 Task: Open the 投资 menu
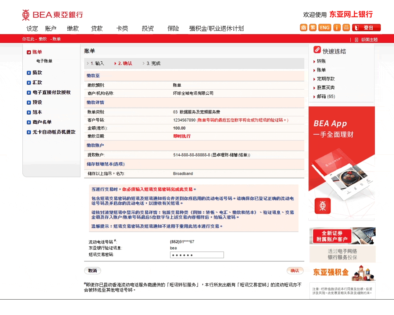148,29
